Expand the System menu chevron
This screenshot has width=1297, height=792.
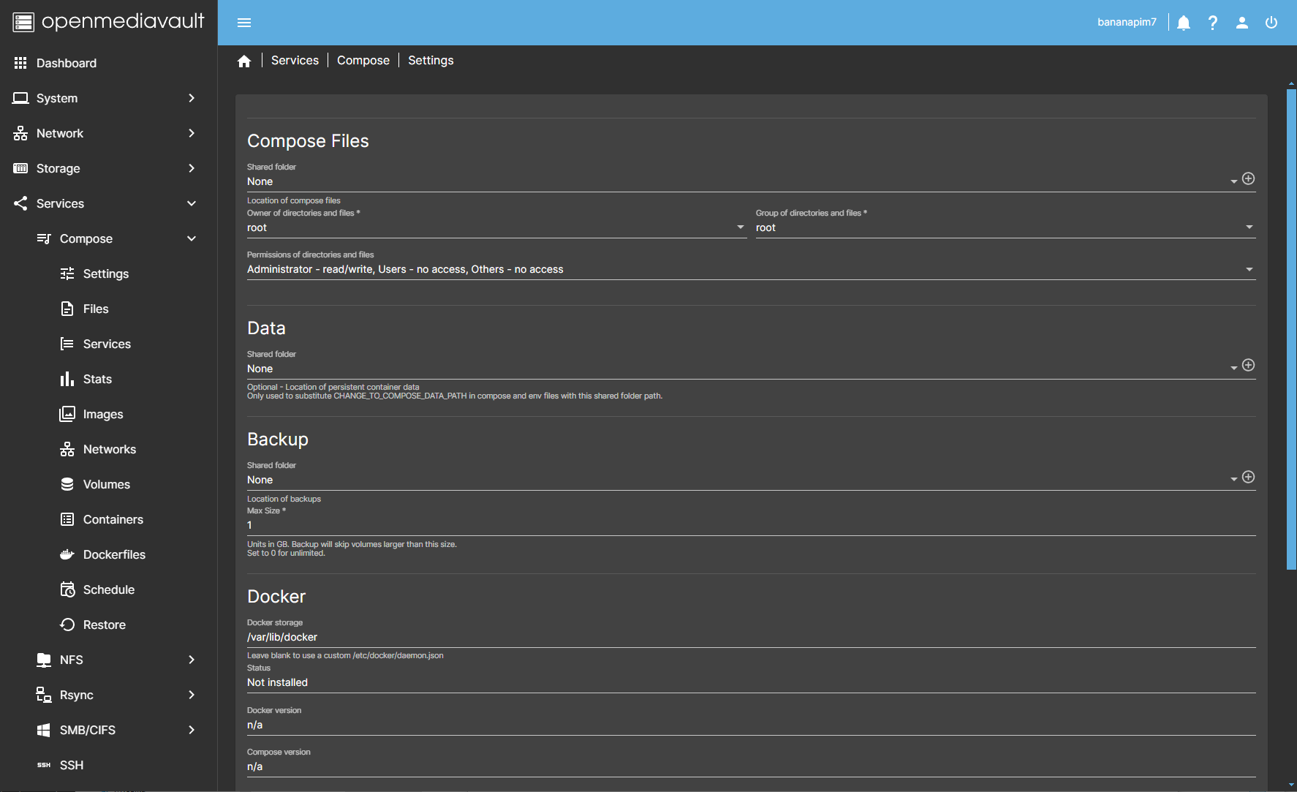coord(192,98)
